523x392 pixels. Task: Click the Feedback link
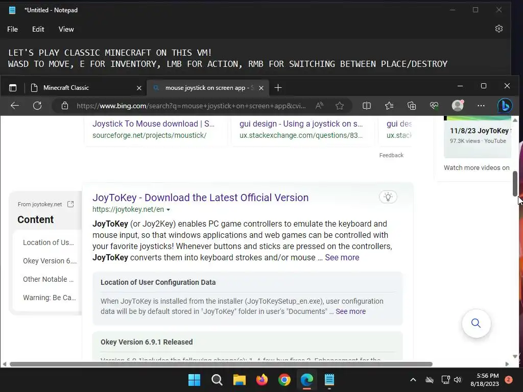point(391,155)
